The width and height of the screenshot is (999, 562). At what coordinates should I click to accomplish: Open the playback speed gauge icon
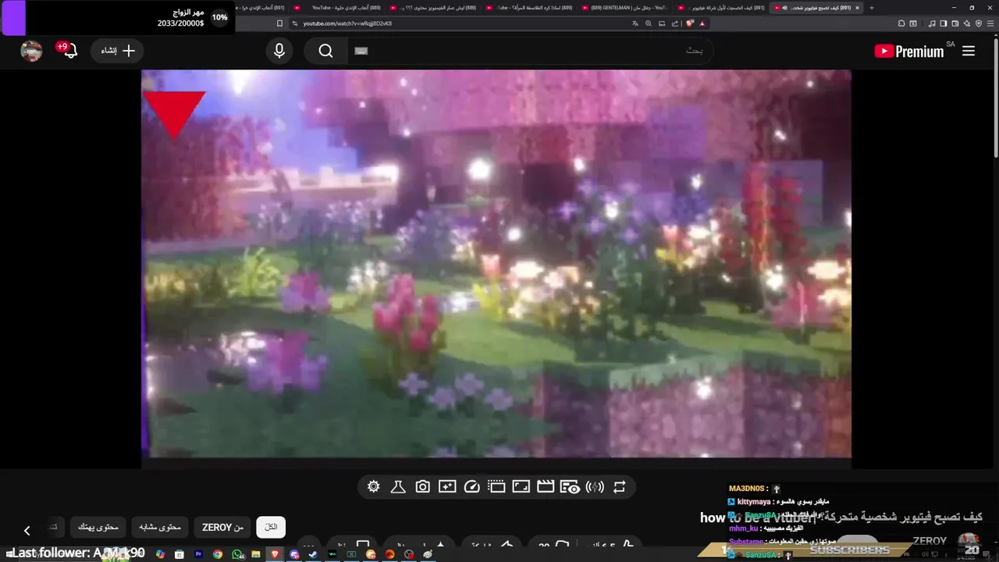[471, 486]
